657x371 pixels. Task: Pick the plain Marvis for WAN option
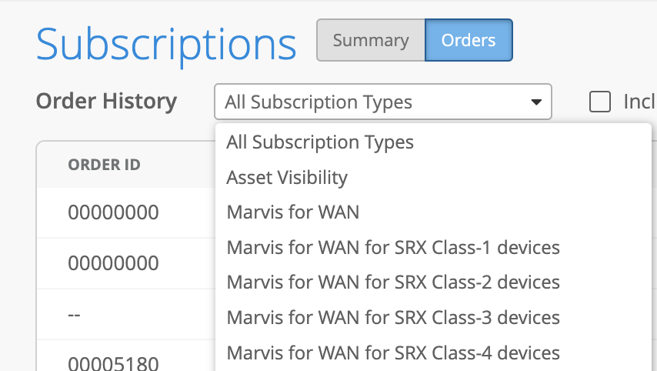pos(292,212)
